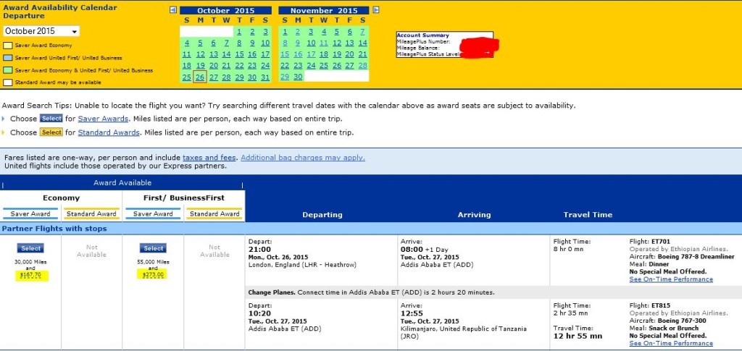Click the $273.00 business fee amount

click(154, 275)
